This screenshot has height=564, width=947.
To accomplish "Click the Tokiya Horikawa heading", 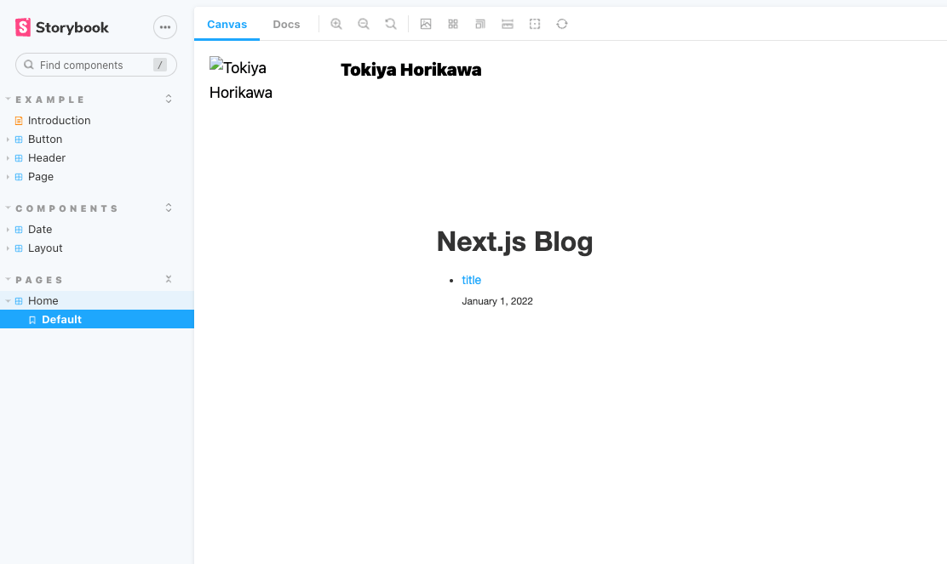I will click(410, 70).
